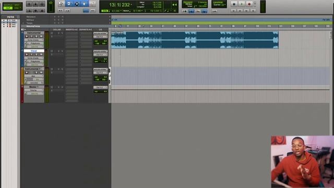Select the Instrumental audio waveform clip
Viewport: 334px width, 188px height.
(x=195, y=40)
